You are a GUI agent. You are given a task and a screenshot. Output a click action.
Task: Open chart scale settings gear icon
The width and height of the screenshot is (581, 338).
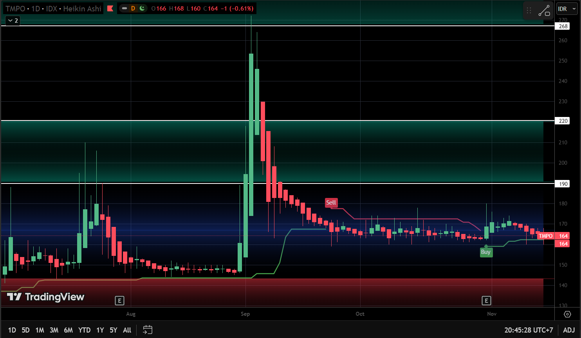(x=567, y=314)
